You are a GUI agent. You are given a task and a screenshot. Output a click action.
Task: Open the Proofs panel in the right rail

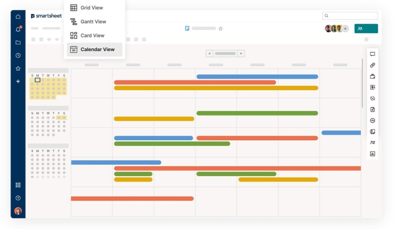[372, 76]
